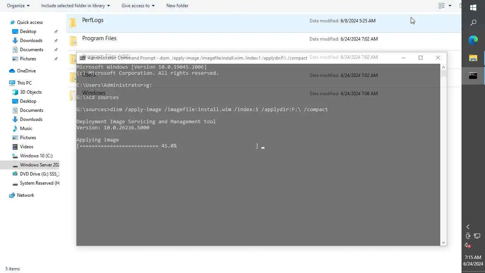The width and height of the screenshot is (485, 273).
Task: Open Pictures under This PC
Action: click(x=28, y=138)
